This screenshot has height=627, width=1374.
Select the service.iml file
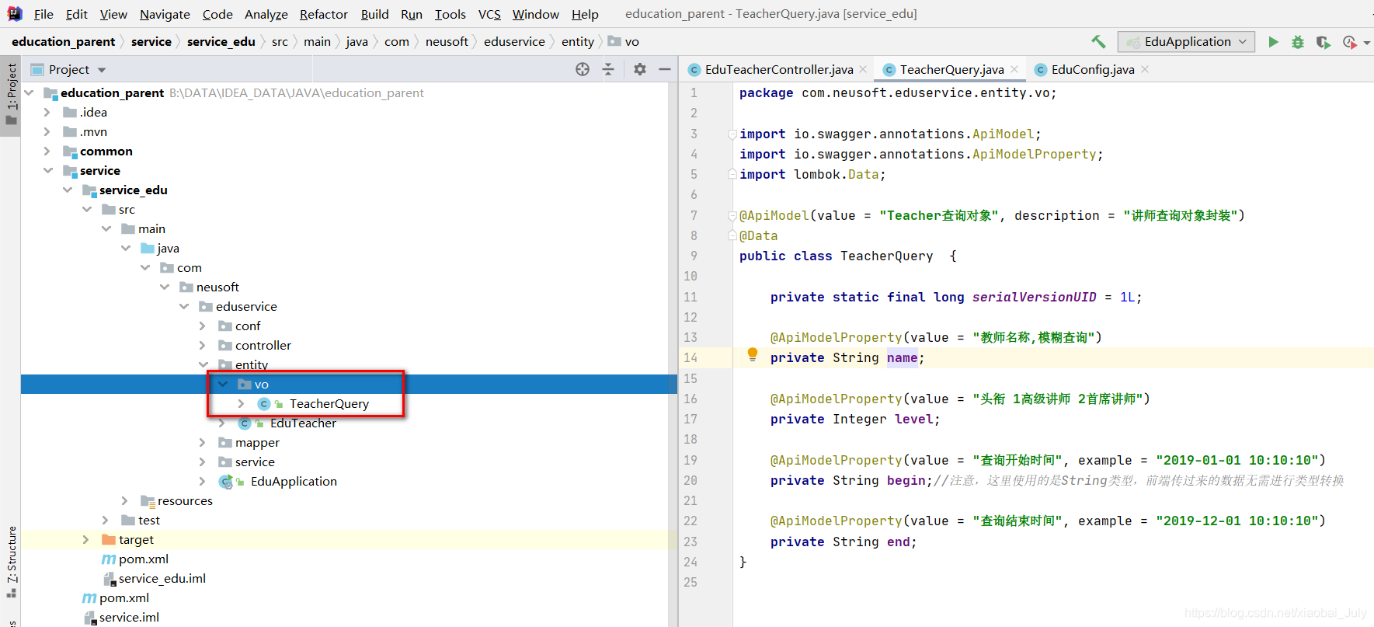click(x=129, y=617)
